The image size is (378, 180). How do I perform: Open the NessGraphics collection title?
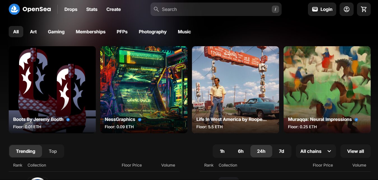click(120, 119)
